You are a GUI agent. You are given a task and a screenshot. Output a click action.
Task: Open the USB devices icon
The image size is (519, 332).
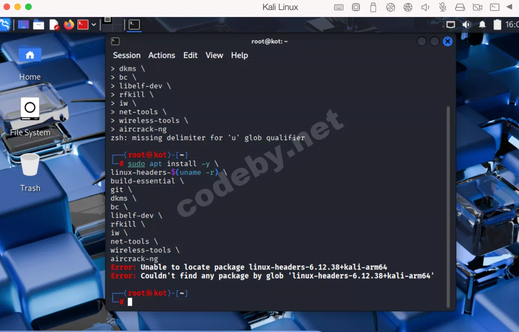(x=373, y=7)
